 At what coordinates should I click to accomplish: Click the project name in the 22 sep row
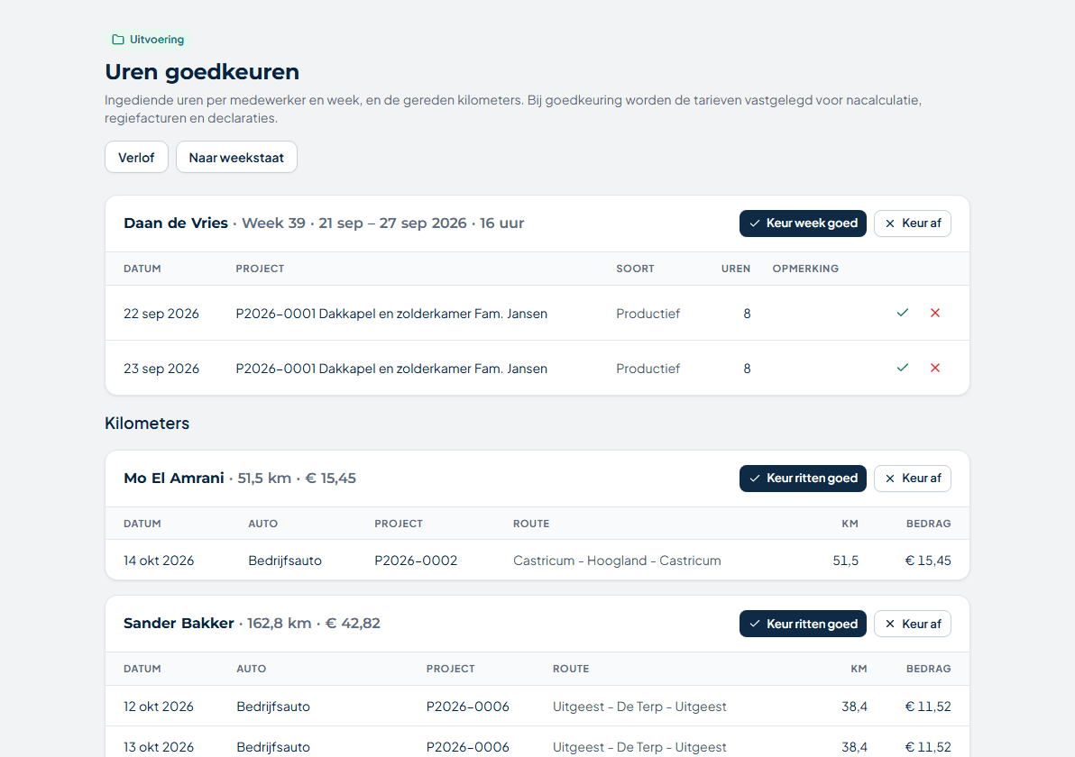pos(391,314)
